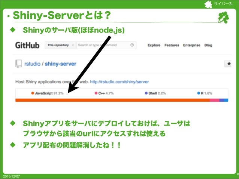Click the Shinyのサーバ版 bullet text
This screenshot has width=239, height=179.
pos(74,30)
